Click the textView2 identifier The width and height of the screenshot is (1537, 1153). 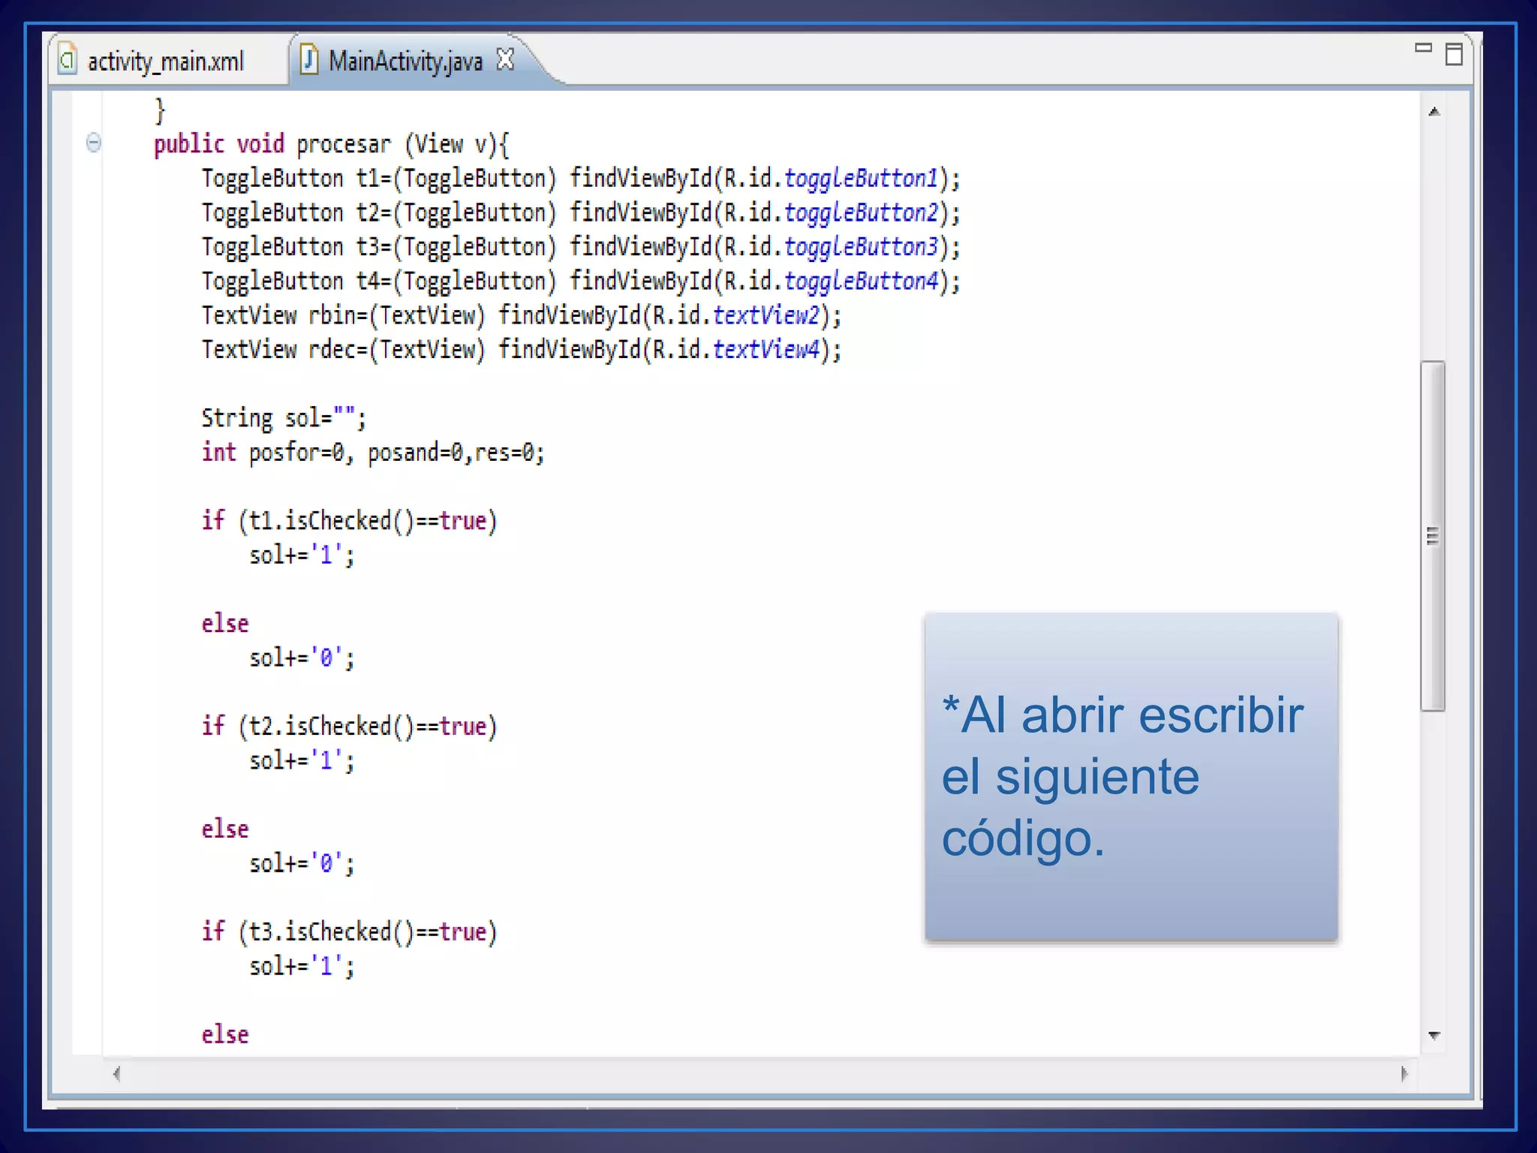point(765,315)
